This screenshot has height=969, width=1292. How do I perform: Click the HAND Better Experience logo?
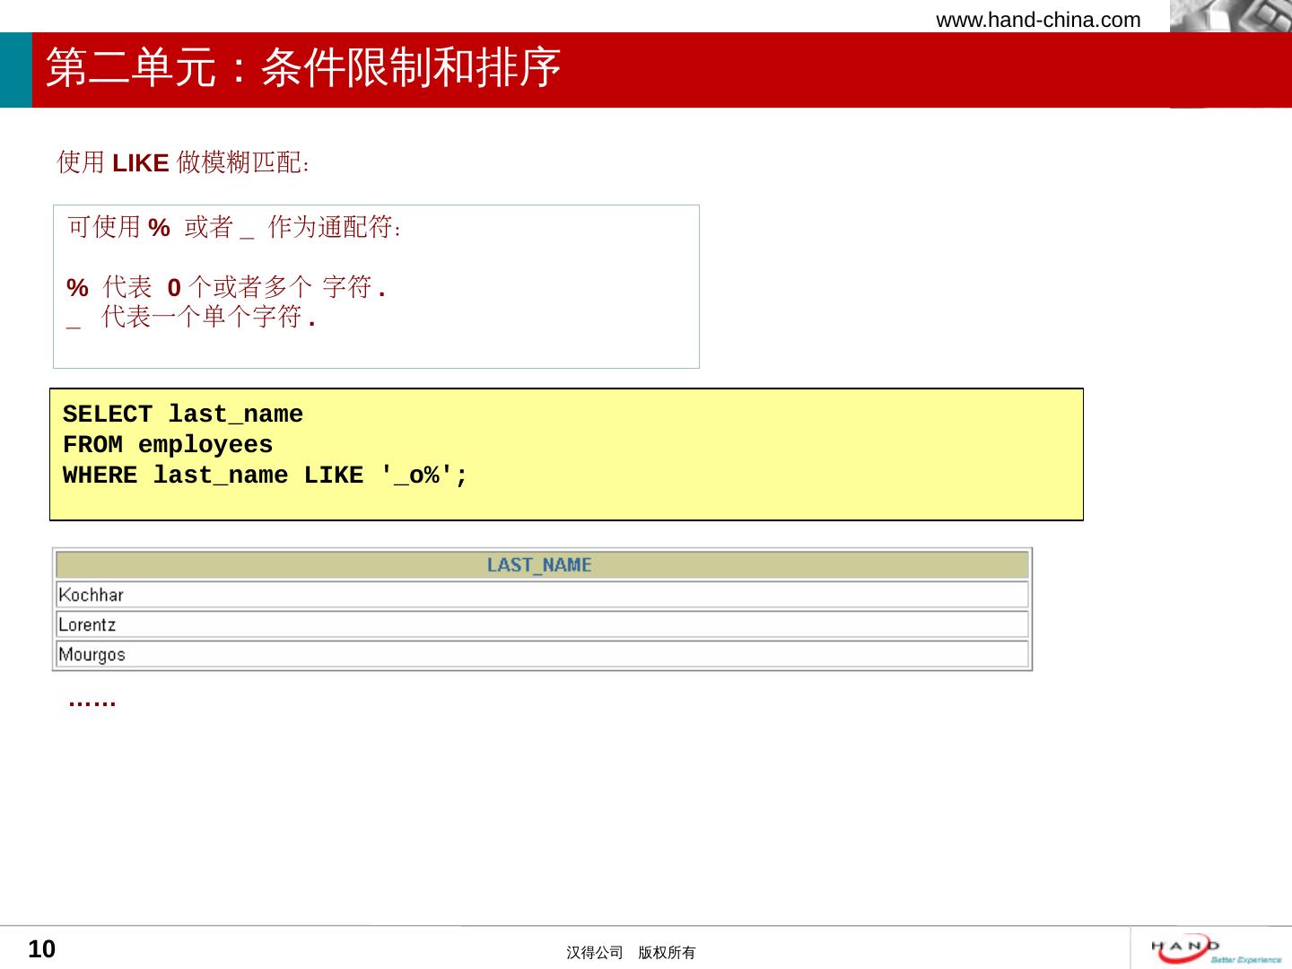1217,948
